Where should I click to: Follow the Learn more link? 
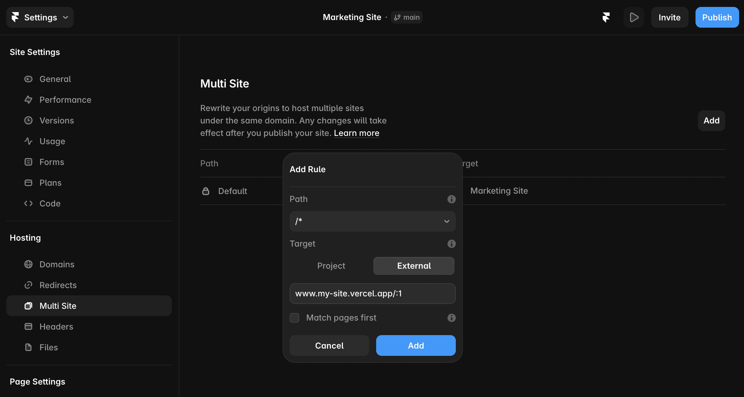(x=356, y=133)
